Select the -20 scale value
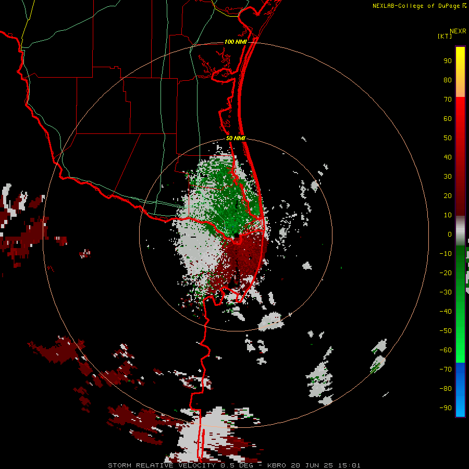Screen dimensions: 469x469 [446, 273]
